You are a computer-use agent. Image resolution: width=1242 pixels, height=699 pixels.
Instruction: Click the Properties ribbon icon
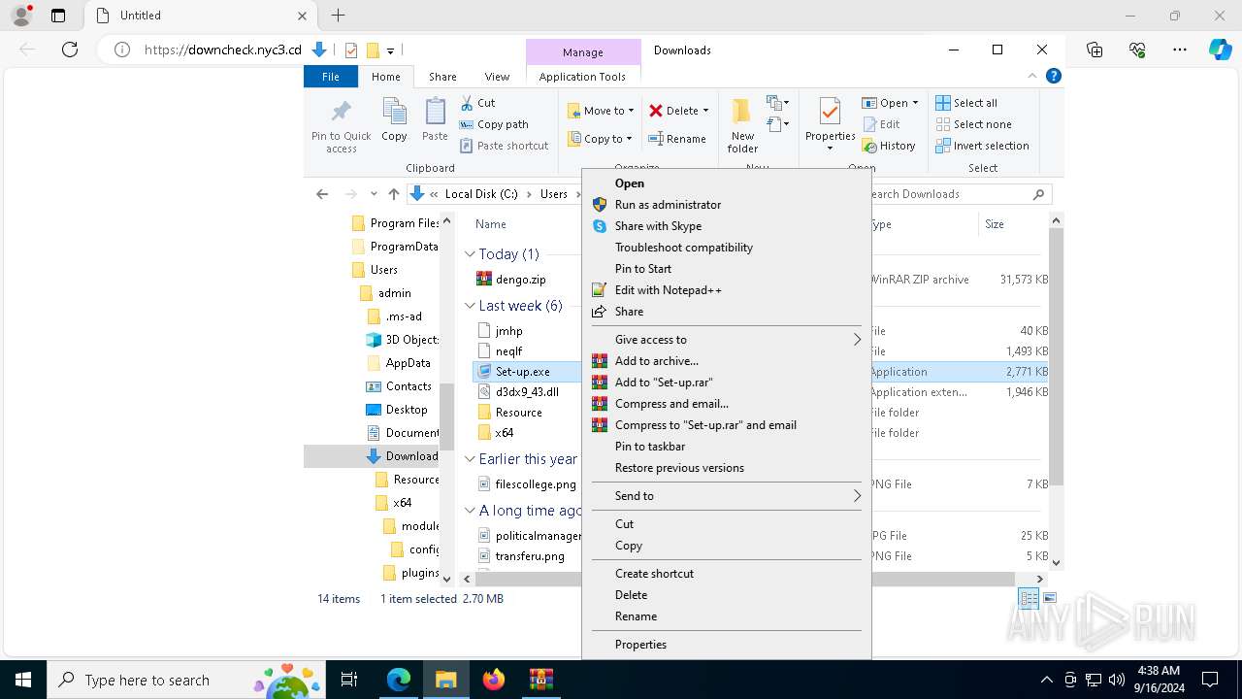coord(830,125)
